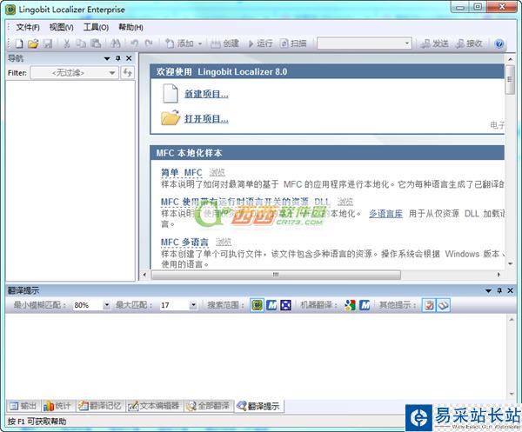The width and height of the screenshot is (522, 432).
Task: Switch to the 文本编辑器 tab
Action: [x=154, y=406]
